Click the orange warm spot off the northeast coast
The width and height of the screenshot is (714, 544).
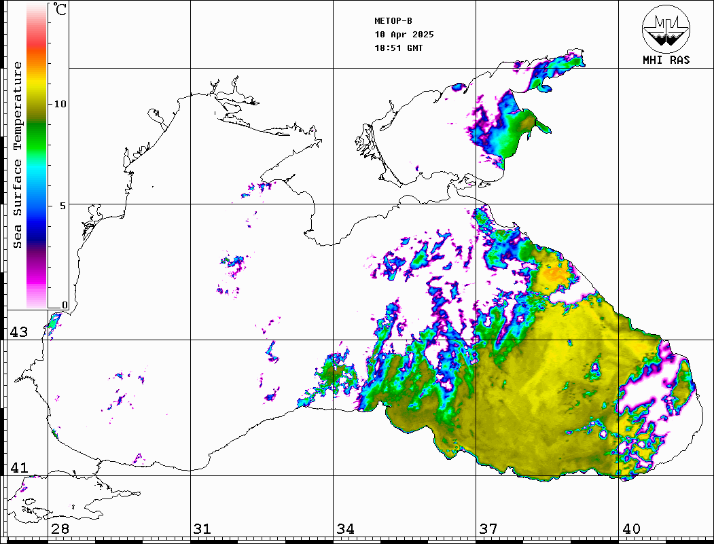[x=556, y=274]
